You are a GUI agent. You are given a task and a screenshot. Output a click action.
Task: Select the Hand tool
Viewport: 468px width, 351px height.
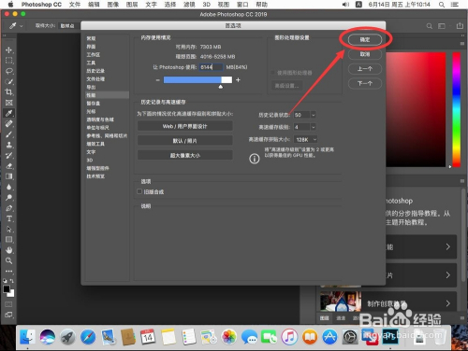(x=9, y=250)
